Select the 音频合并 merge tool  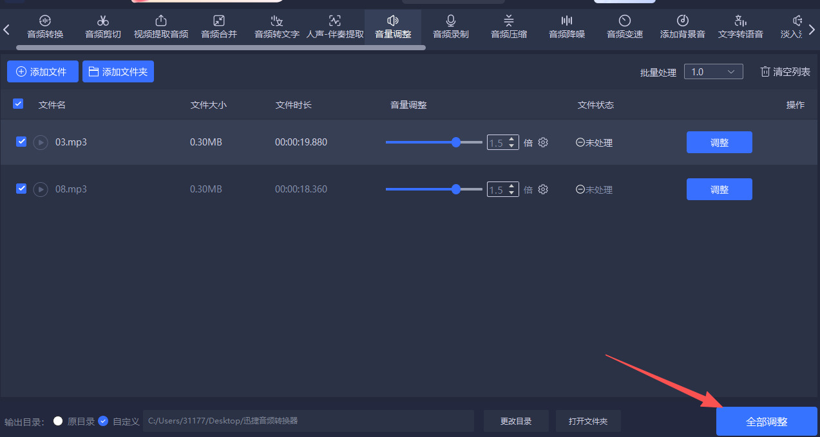click(x=218, y=26)
